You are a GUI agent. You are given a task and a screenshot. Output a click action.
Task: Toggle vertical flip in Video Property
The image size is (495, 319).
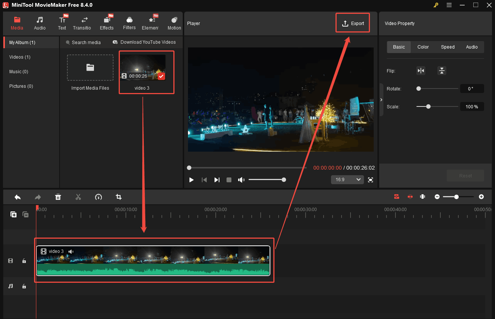point(442,71)
